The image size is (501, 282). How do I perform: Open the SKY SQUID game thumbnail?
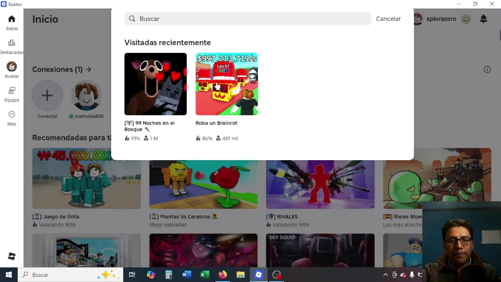click(x=320, y=250)
